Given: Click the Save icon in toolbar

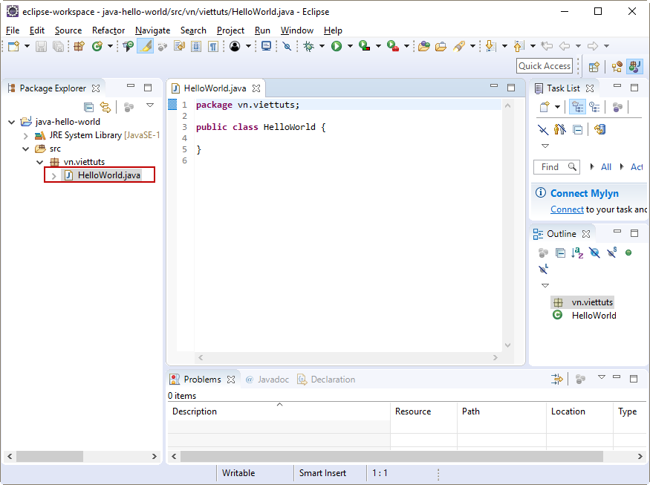Looking at the screenshot, I should (41, 46).
